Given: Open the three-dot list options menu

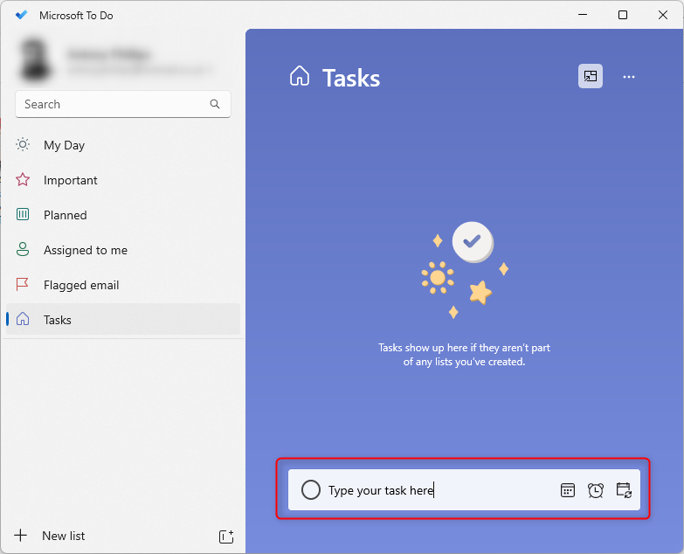Looking at the screenshot, I should (x=629, y=77).
